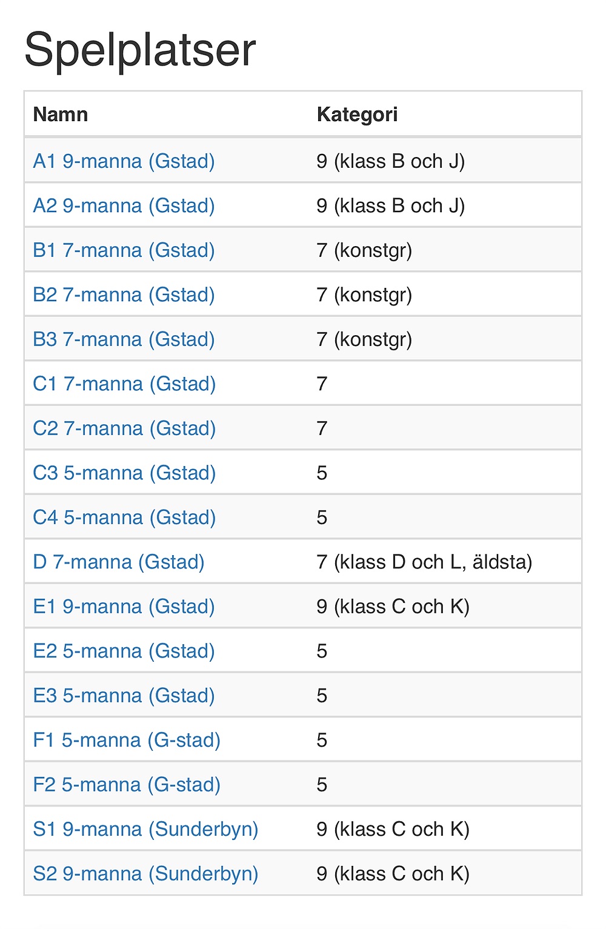Go to S1 9-manna (Sunderbyn)
Viewport: 606px width, 929px height.
click(x=145, y=830)
